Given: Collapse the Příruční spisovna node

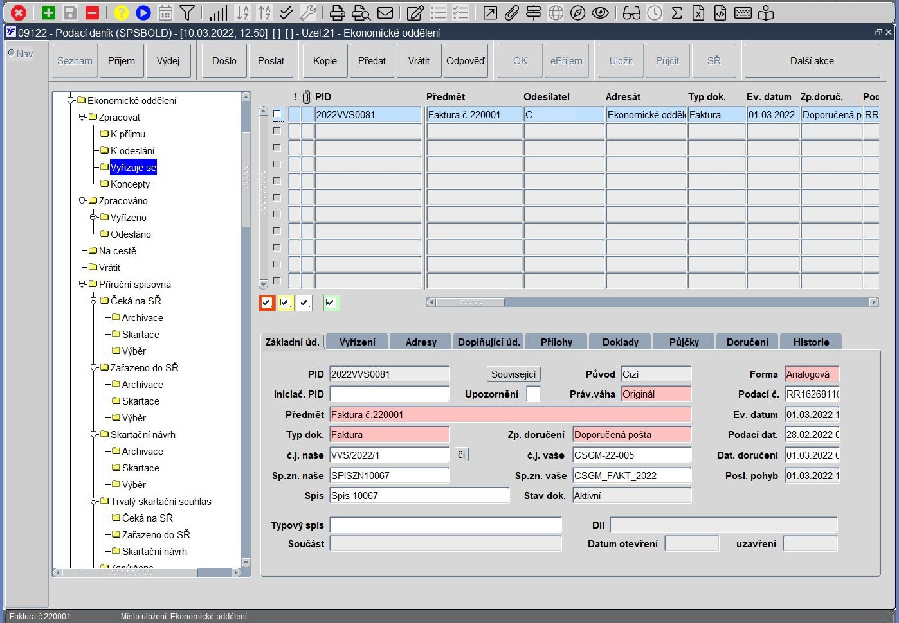Looking at the screenshot, I should point(82,284).
